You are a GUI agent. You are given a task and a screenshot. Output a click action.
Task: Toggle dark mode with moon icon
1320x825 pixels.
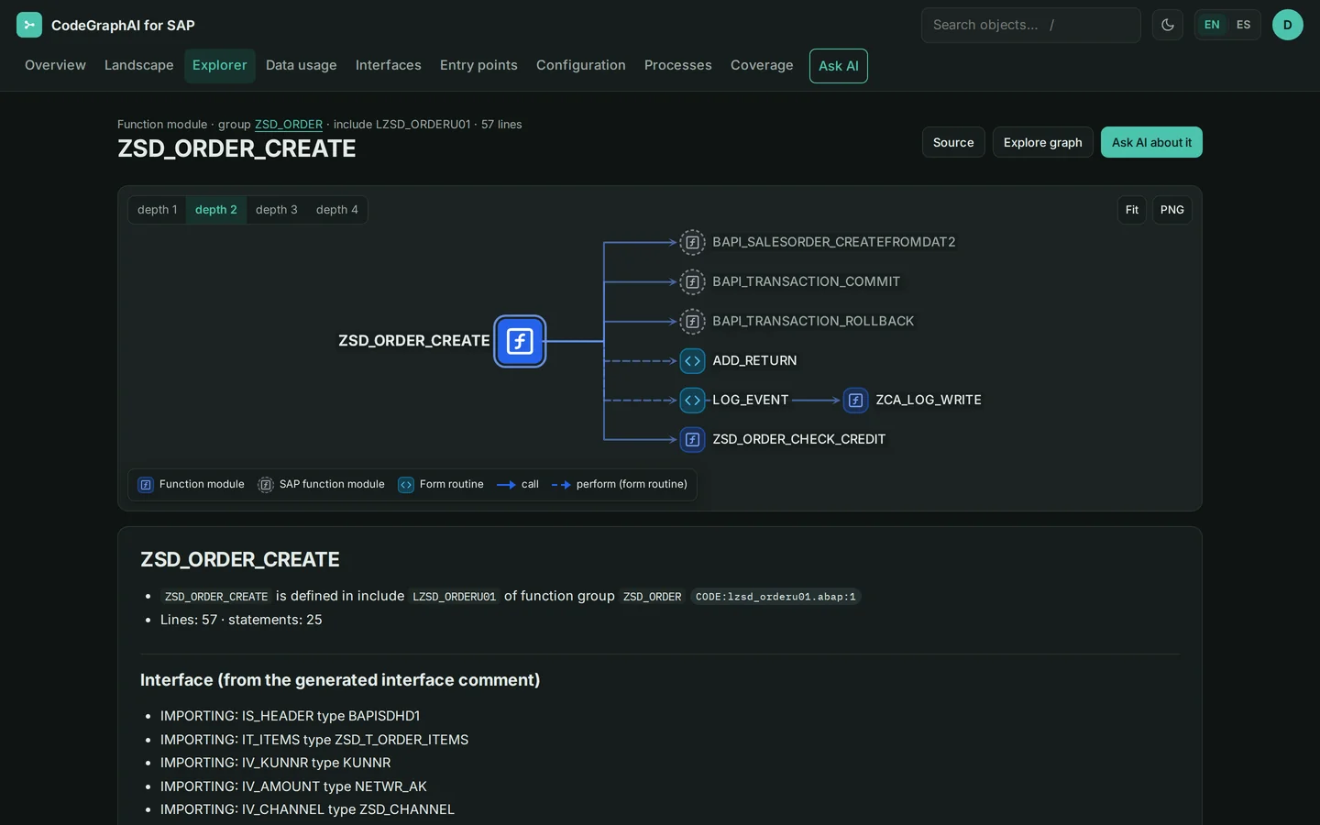pos(1168,25)
